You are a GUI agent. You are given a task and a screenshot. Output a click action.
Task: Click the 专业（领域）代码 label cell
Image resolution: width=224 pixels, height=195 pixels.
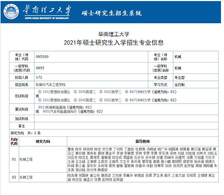point(22,57)
